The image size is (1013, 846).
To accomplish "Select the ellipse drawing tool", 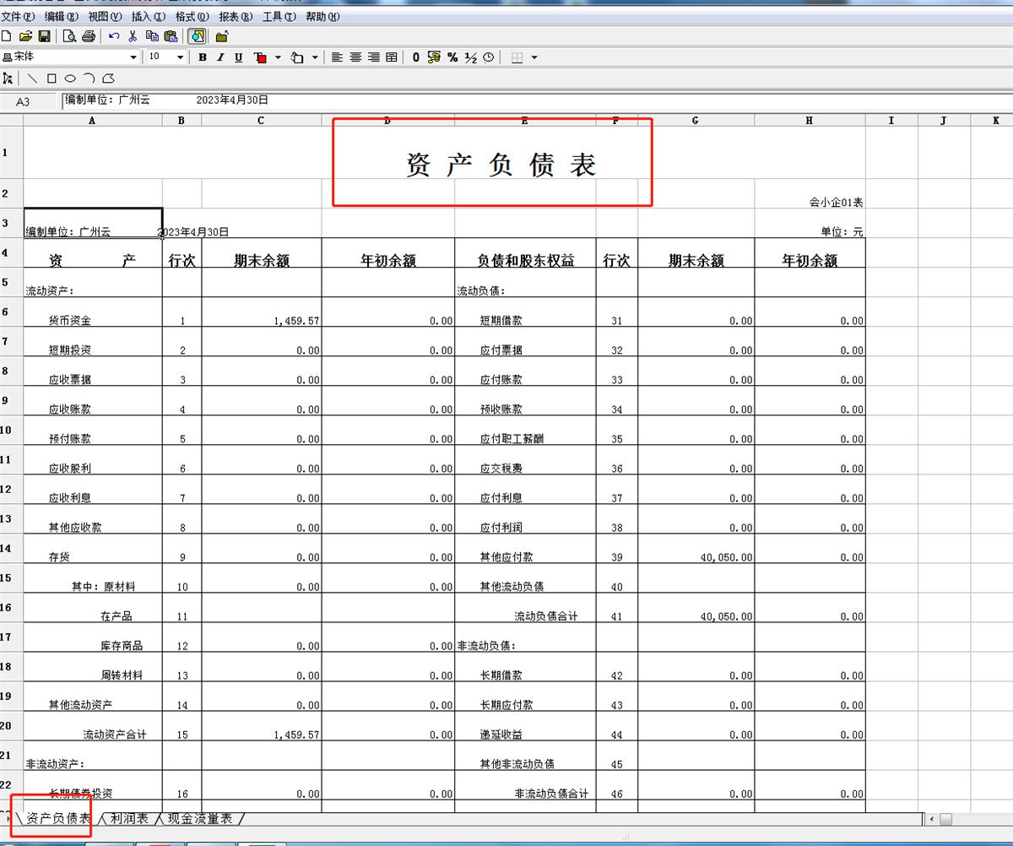I will 70,79.
